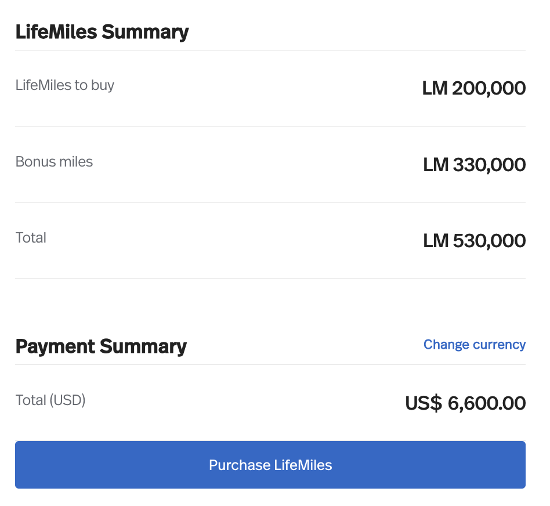Click the divider below LifeMiles Summary heading
Screen dimensions: 550x506
click(x=270, y=50)
